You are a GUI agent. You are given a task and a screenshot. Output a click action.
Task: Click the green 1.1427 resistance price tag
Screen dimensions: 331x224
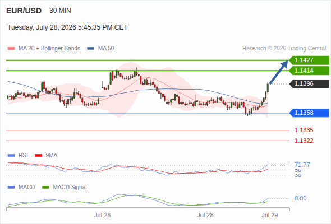pyautogui.click(x=309, y=60)
